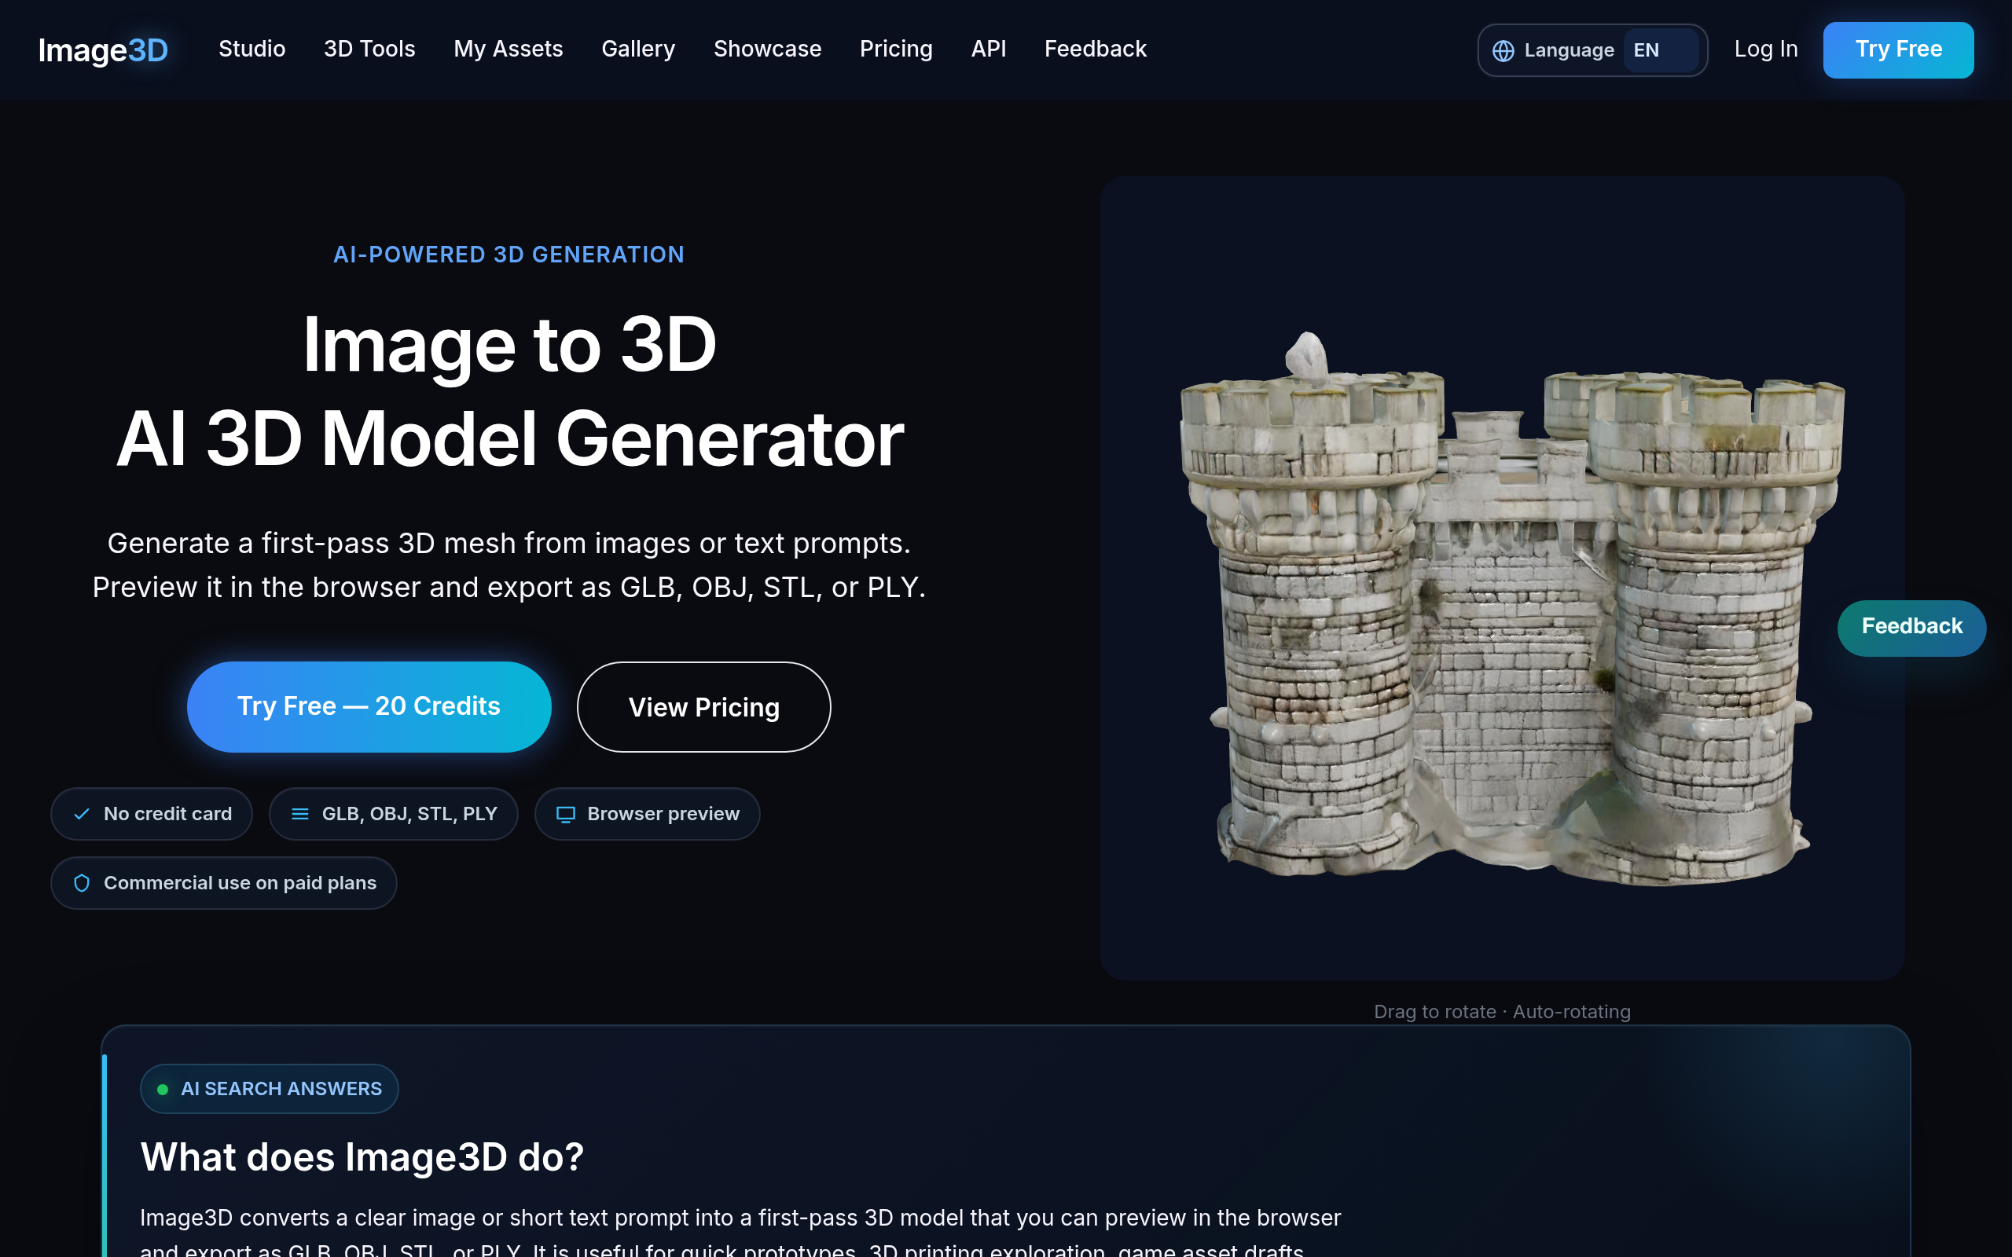Open the Studio page
This screenshot has width=2012, height=1257.
point(252,49)
